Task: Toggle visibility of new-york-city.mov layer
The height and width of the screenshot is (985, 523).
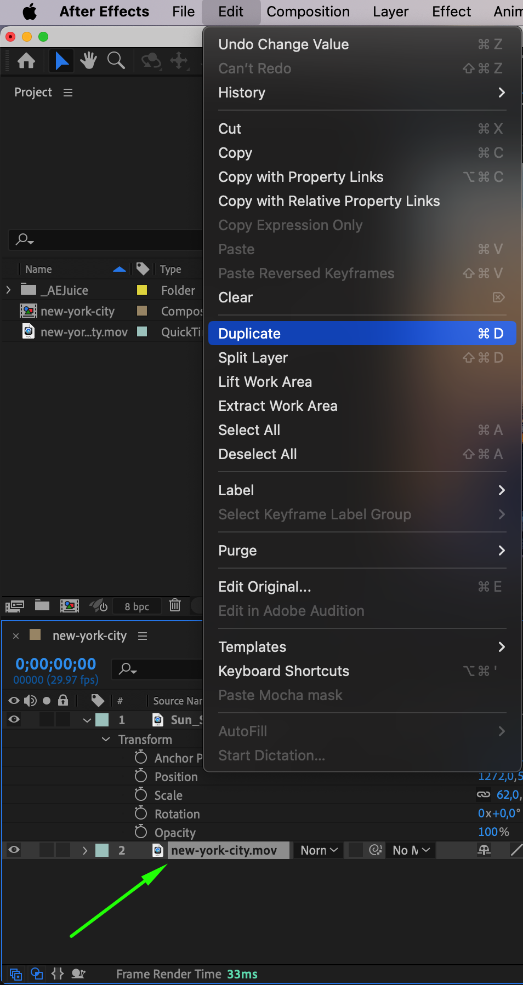Action: (x=14, y=850)
